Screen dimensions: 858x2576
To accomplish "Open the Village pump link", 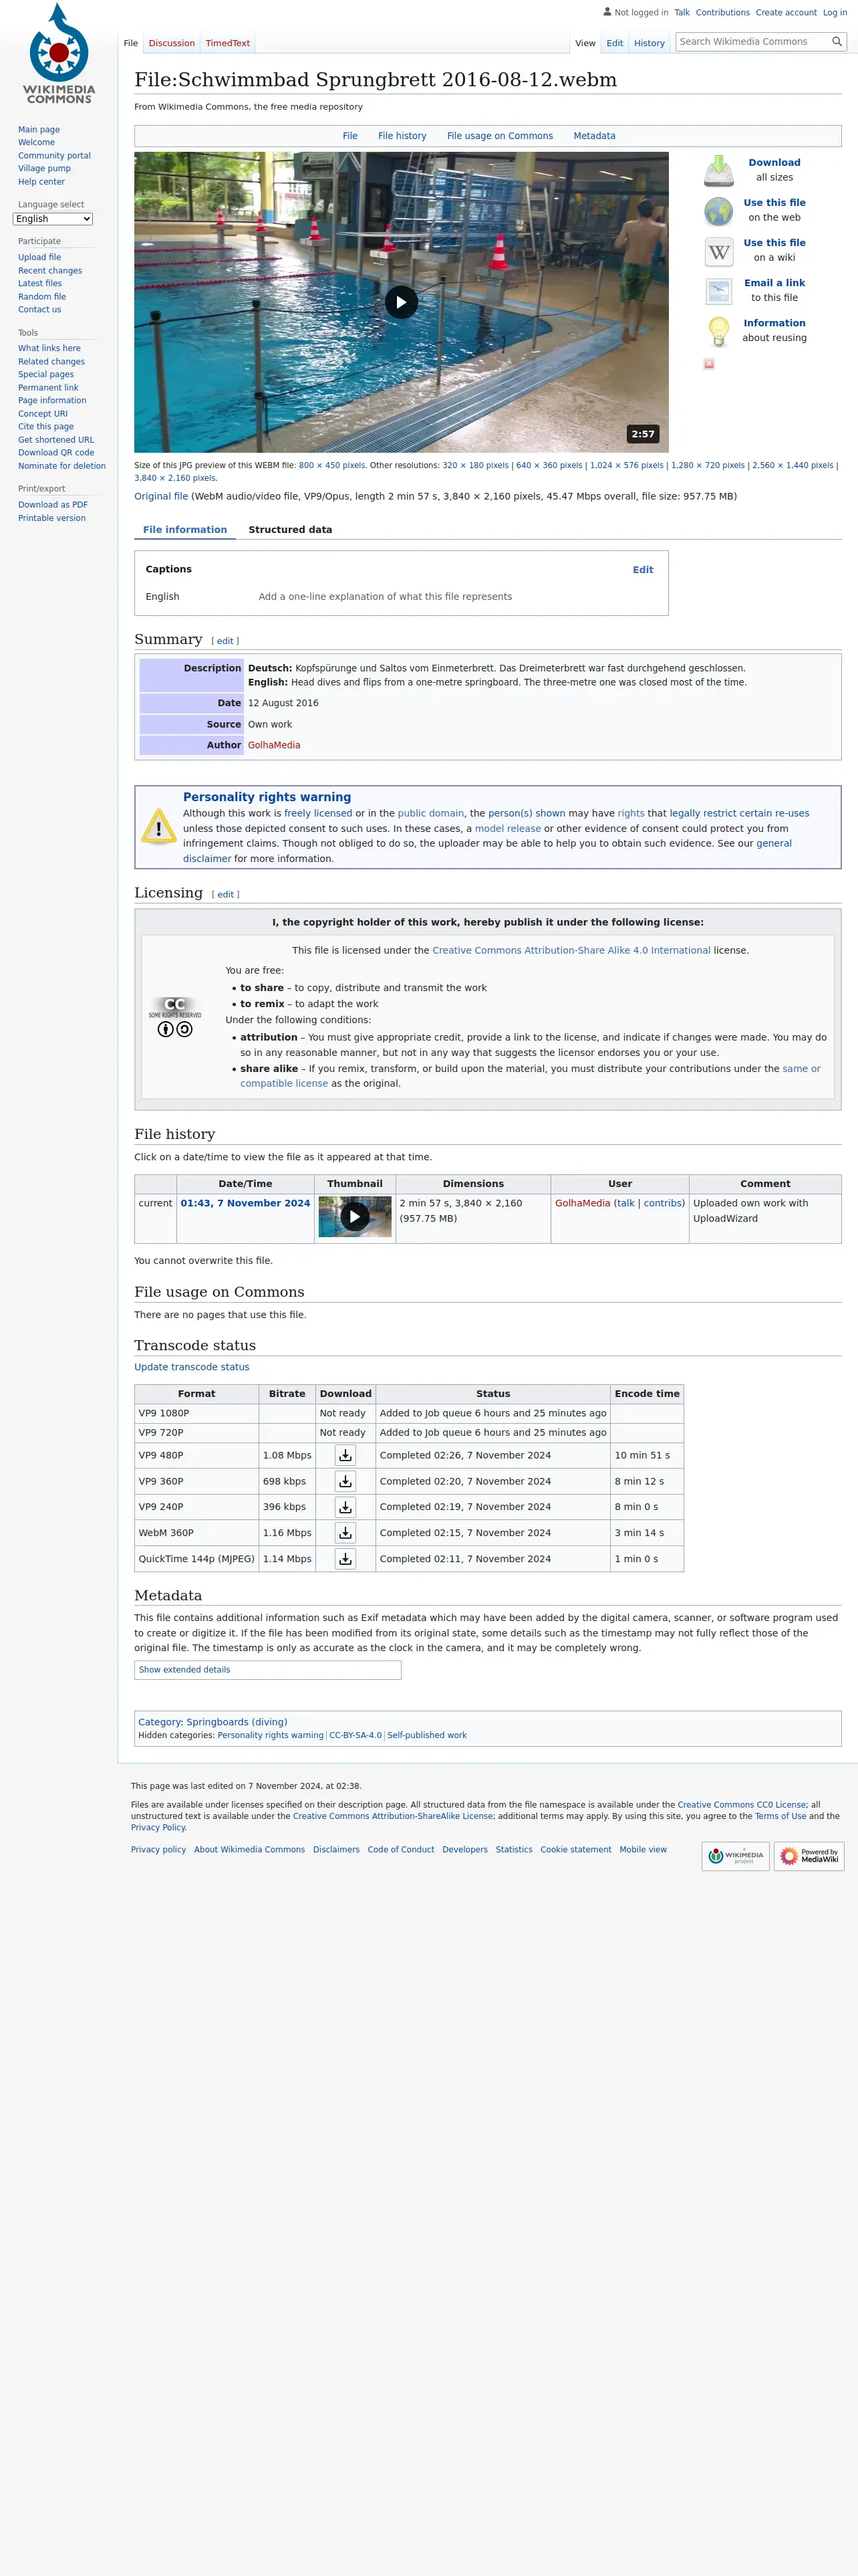I will [44, 168].
